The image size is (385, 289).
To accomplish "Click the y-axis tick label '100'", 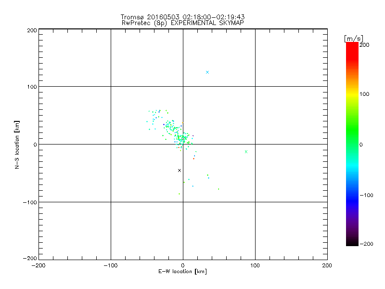I will pos(32,87).
